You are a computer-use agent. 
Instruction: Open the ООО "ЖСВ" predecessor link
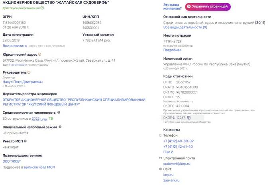12,162
